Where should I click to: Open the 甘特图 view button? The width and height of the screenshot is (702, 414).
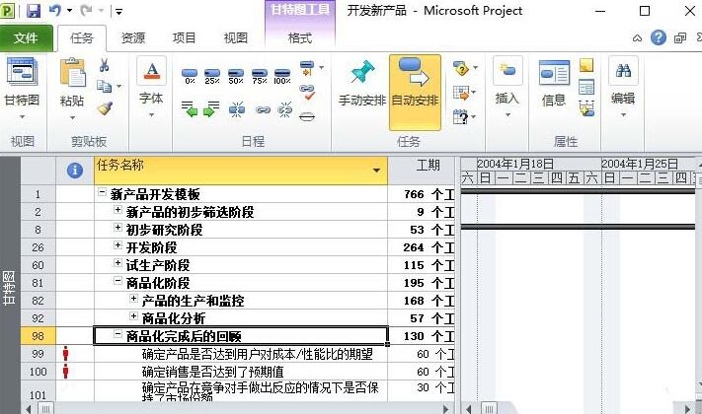click(22, 88)
